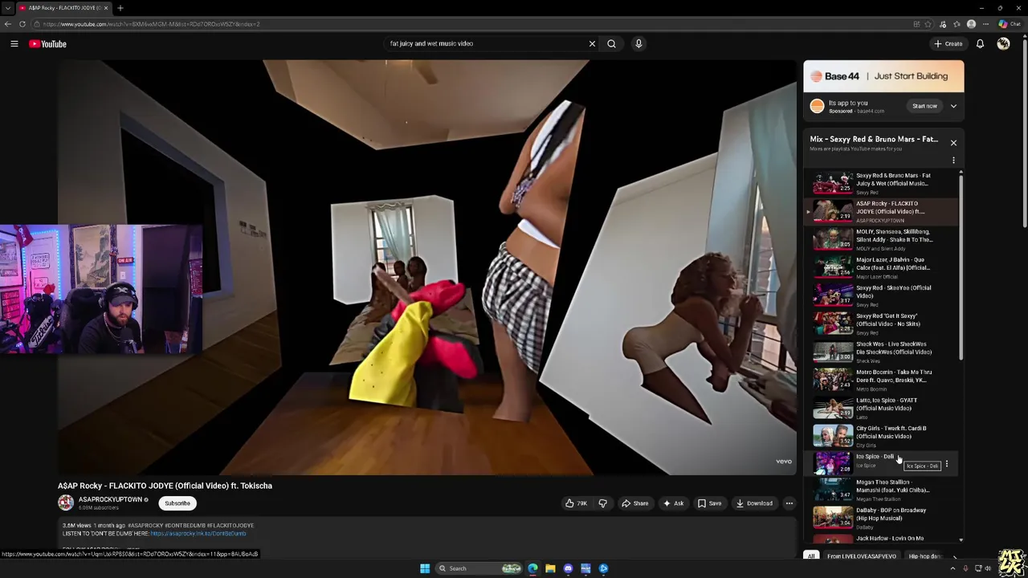Reload the page
Screen dimensions: 1028x578
click(22, 24)
